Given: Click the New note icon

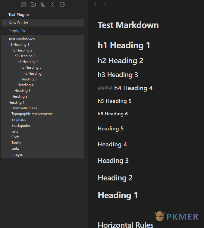Looking at the screenshot, I should click(24, 5).
